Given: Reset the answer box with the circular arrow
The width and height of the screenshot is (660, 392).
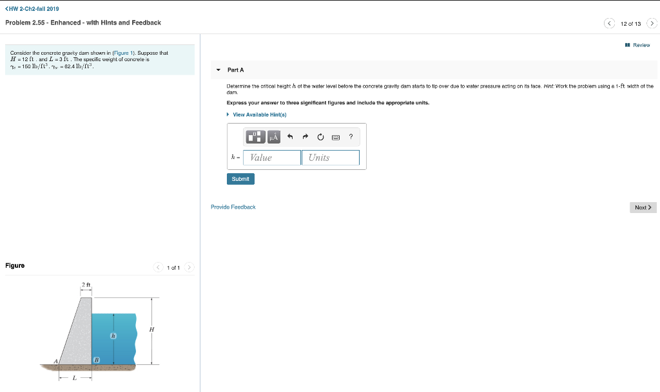Looking at the screenshot, I should (x=320, y=137).
